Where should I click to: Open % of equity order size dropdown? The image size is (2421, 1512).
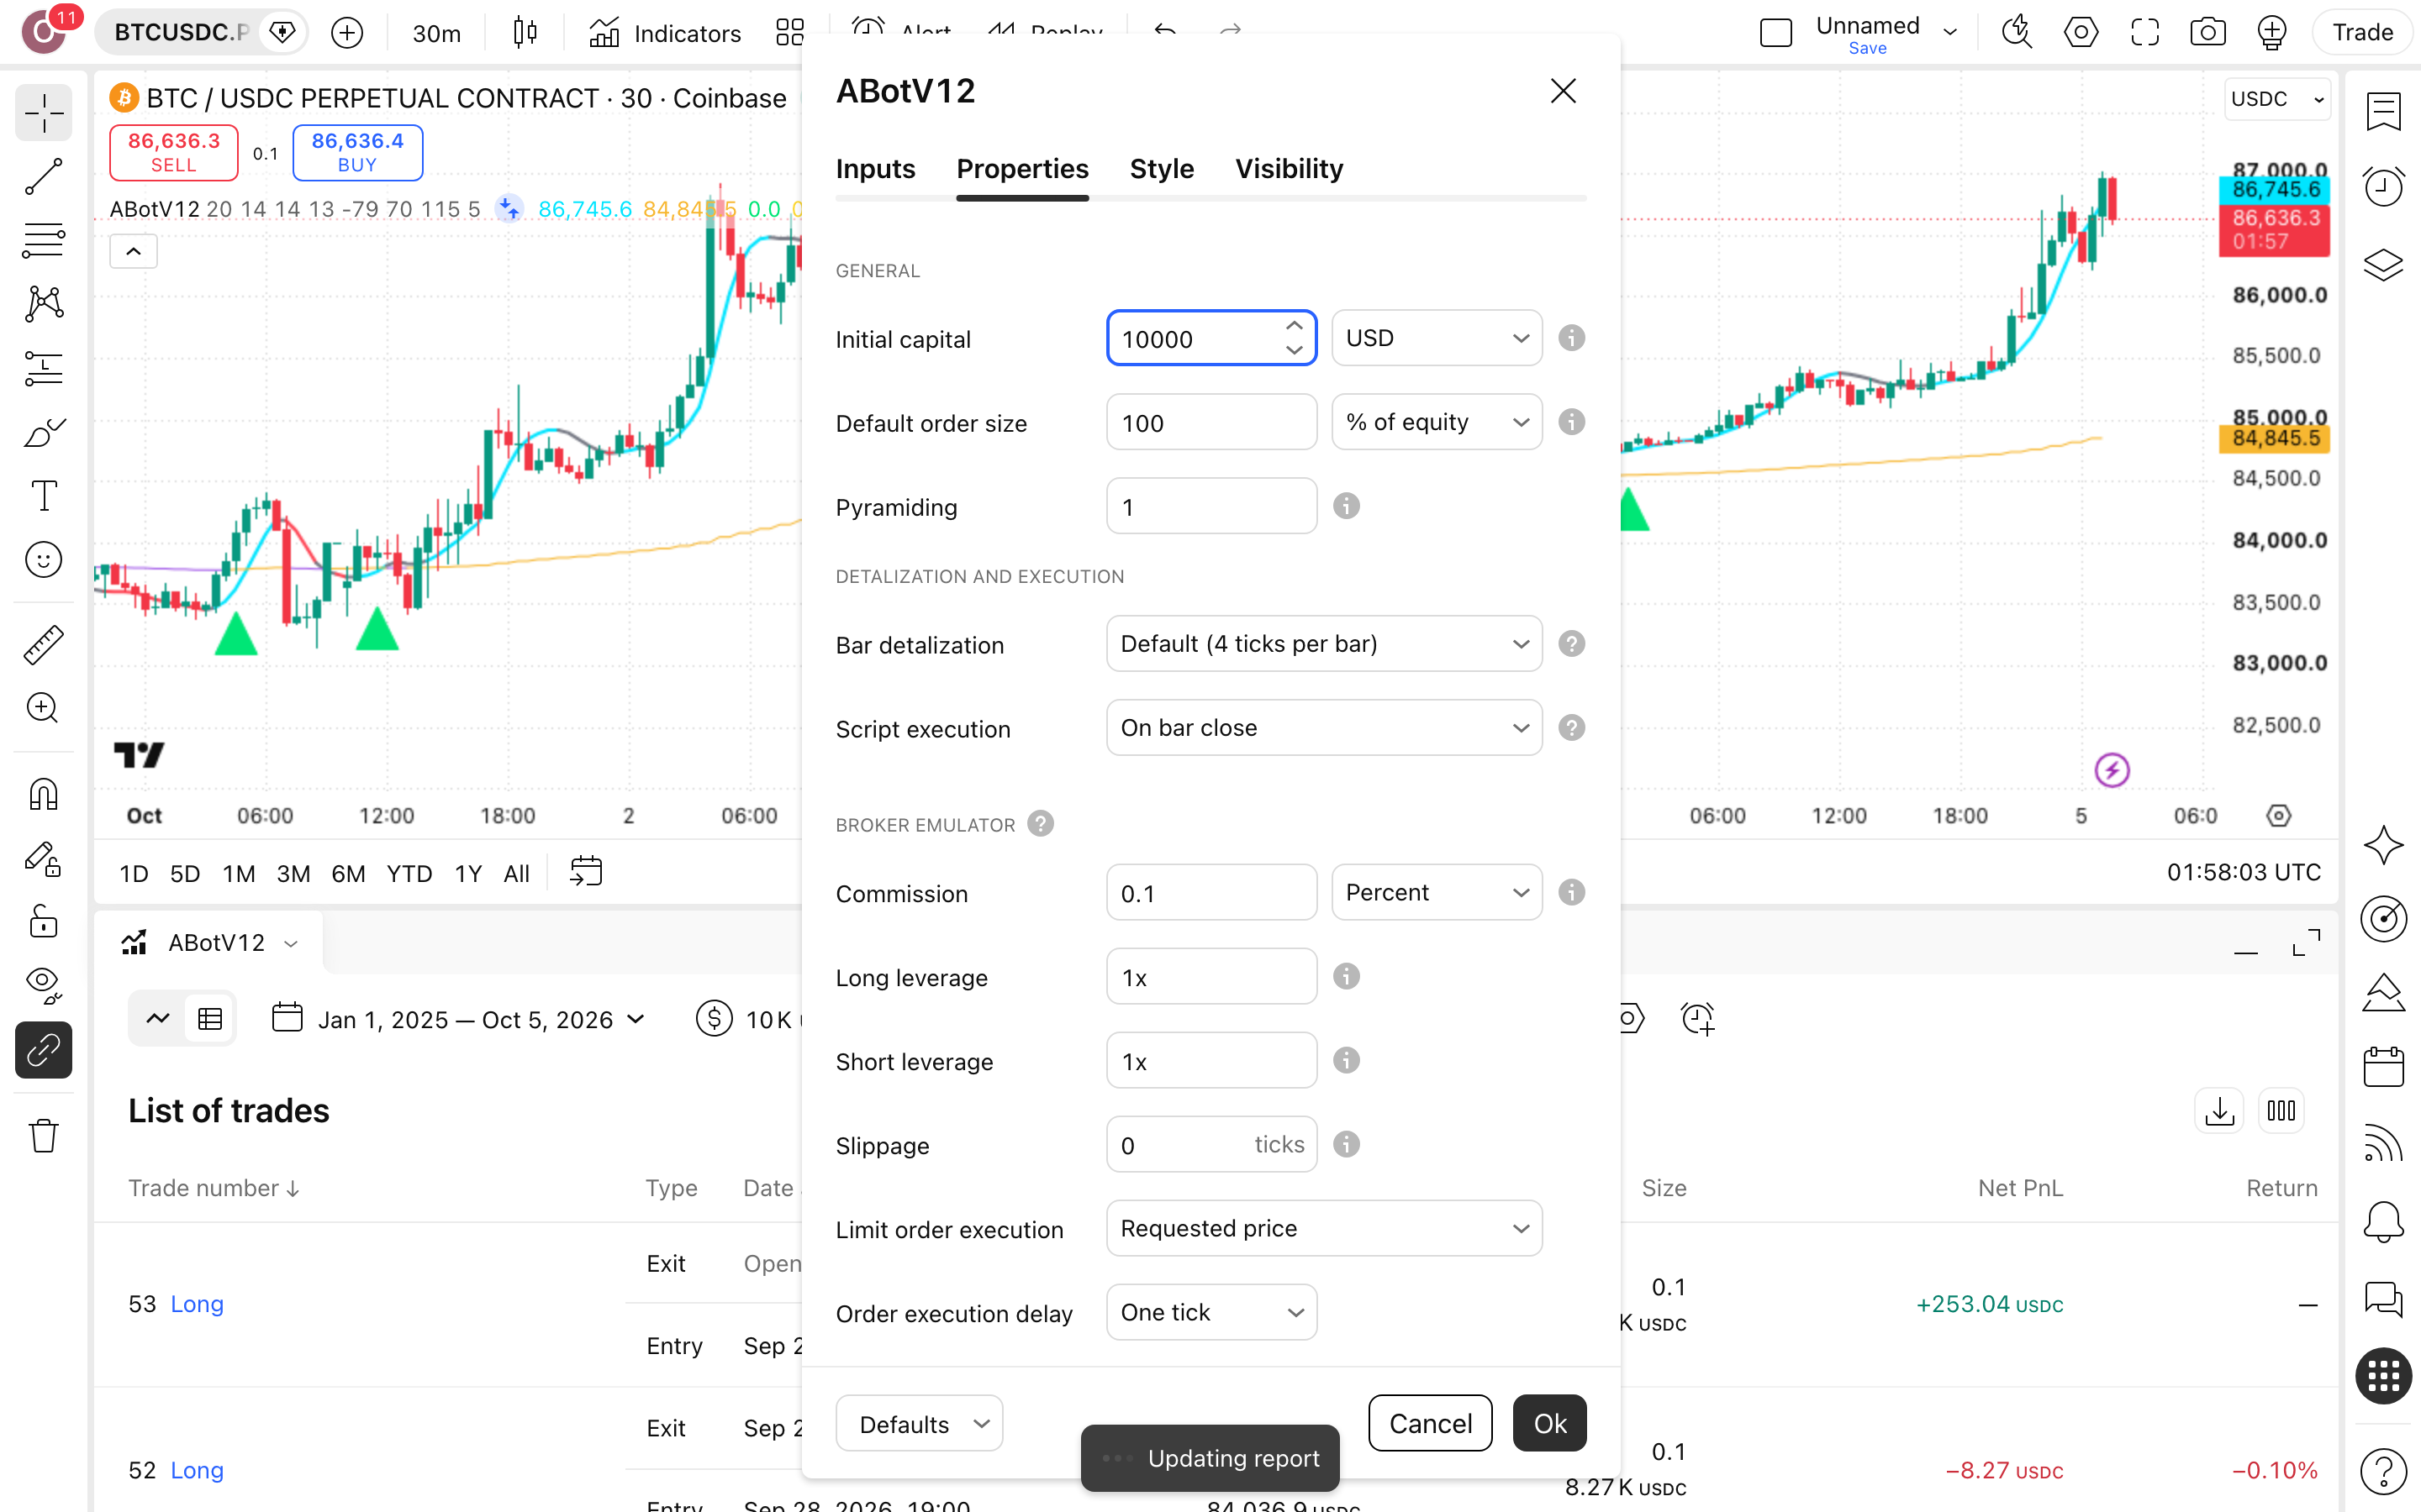[x=1437, y=422]
